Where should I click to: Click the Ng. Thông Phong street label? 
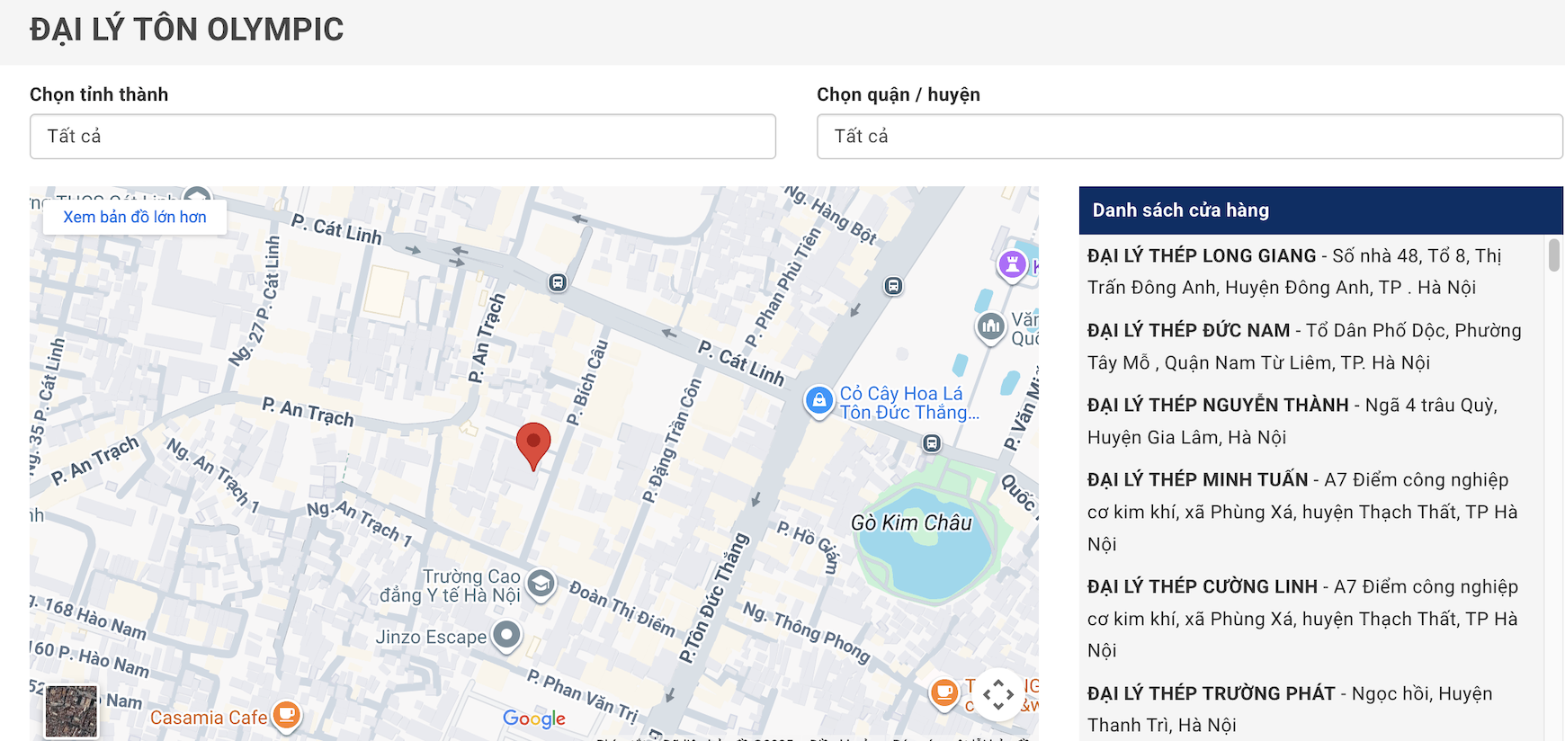807,632
